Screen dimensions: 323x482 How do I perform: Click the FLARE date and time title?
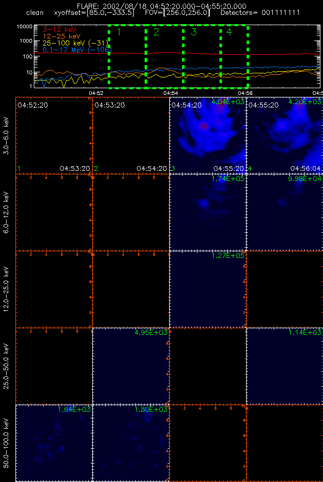[x=161, y=6]
